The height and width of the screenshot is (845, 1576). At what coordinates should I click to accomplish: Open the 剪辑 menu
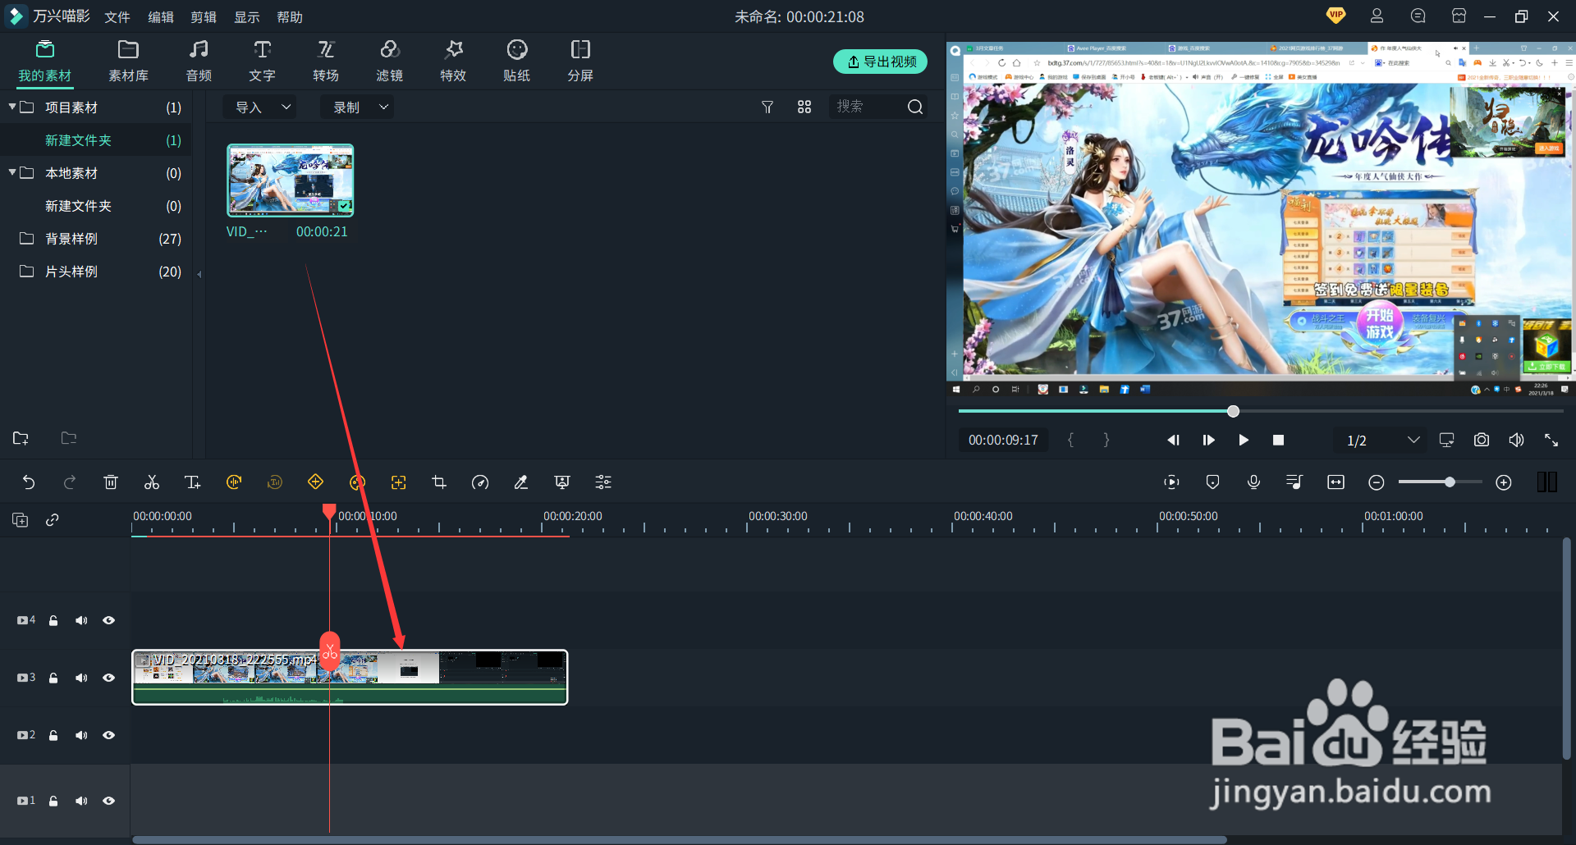204,16
